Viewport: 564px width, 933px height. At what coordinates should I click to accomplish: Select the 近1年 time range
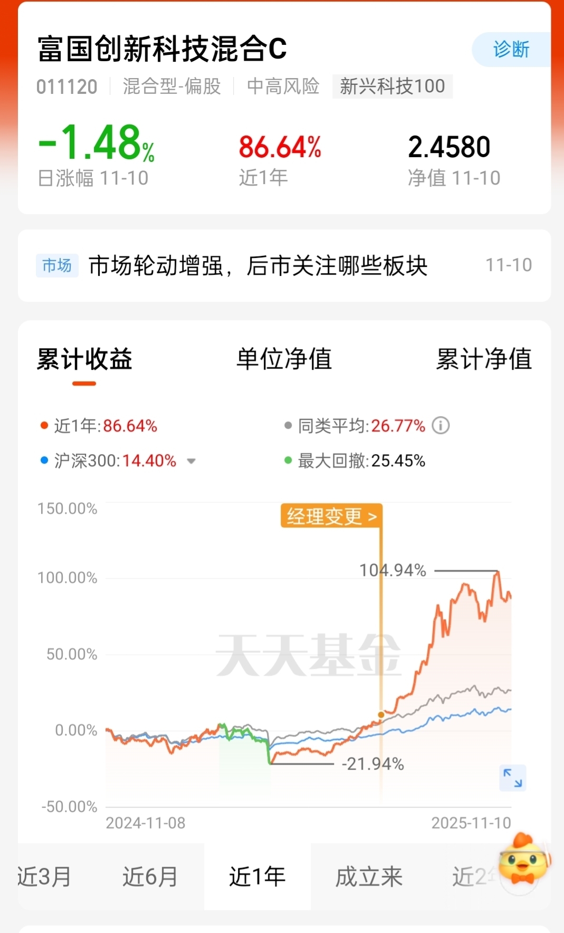click(x=257, y=877)
